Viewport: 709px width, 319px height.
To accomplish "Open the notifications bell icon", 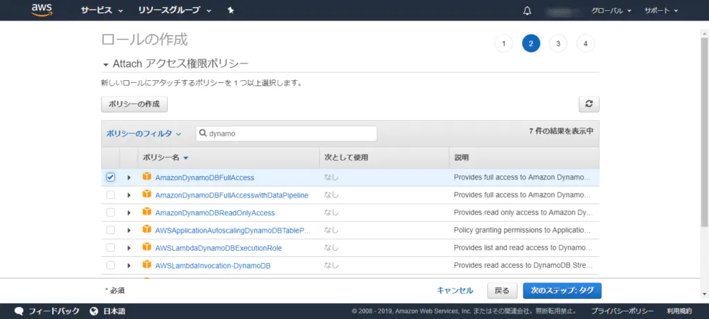I will click(527, 11).
